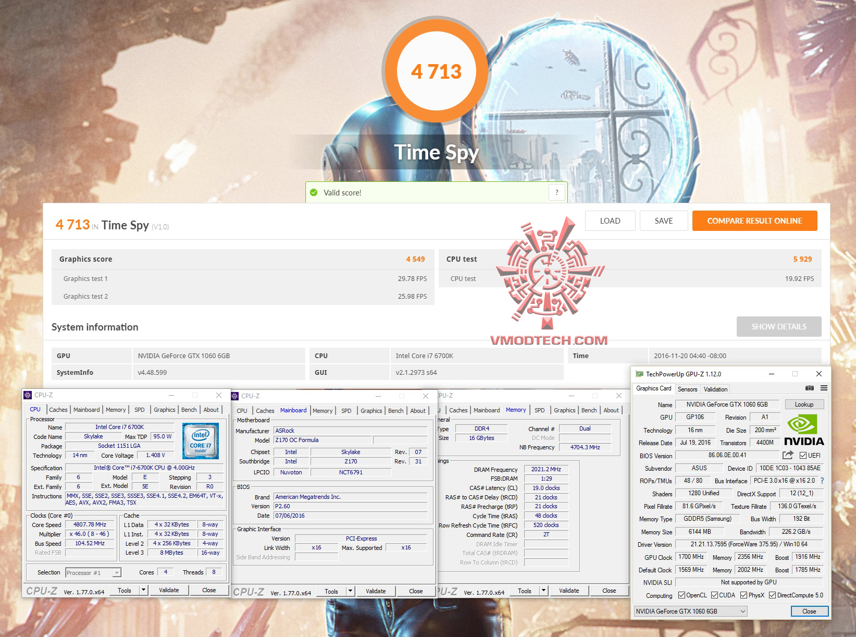Expand the Tools arrow in the CPU-Z Mainboard window
The width and height of the screenshot is (856, 637).
pos(351,591)
